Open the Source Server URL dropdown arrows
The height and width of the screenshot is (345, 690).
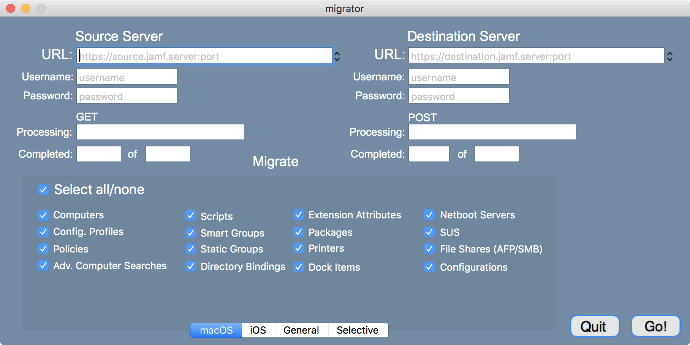click(337, 56)
